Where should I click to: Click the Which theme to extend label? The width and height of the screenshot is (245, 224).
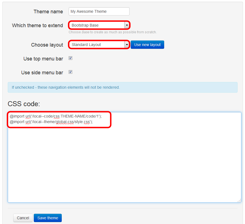37,26
